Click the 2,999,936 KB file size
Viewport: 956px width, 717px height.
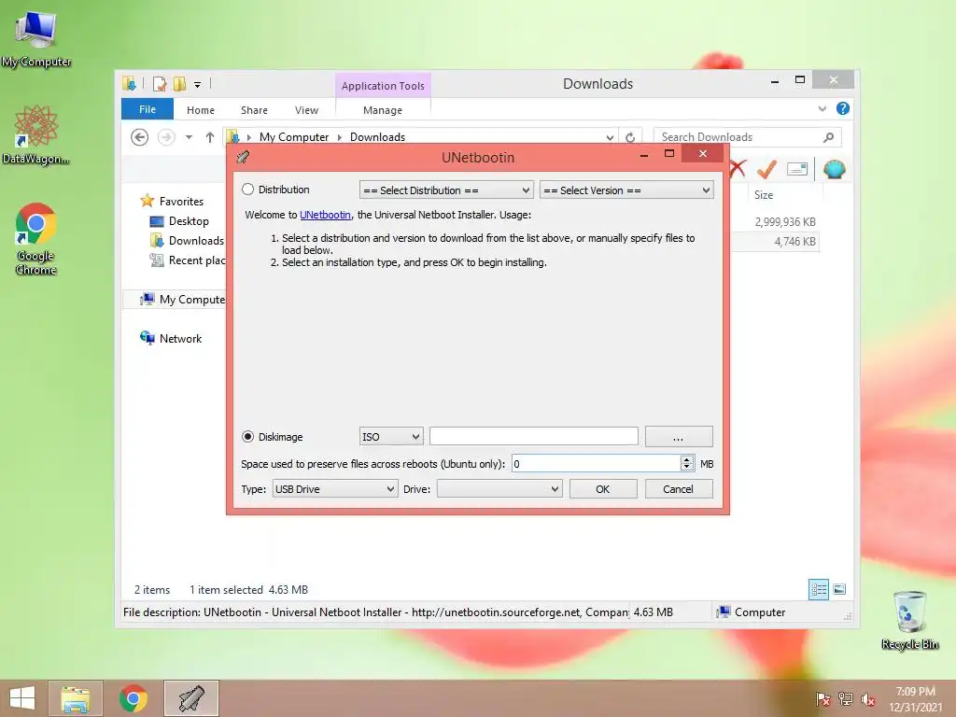(785, 222)
